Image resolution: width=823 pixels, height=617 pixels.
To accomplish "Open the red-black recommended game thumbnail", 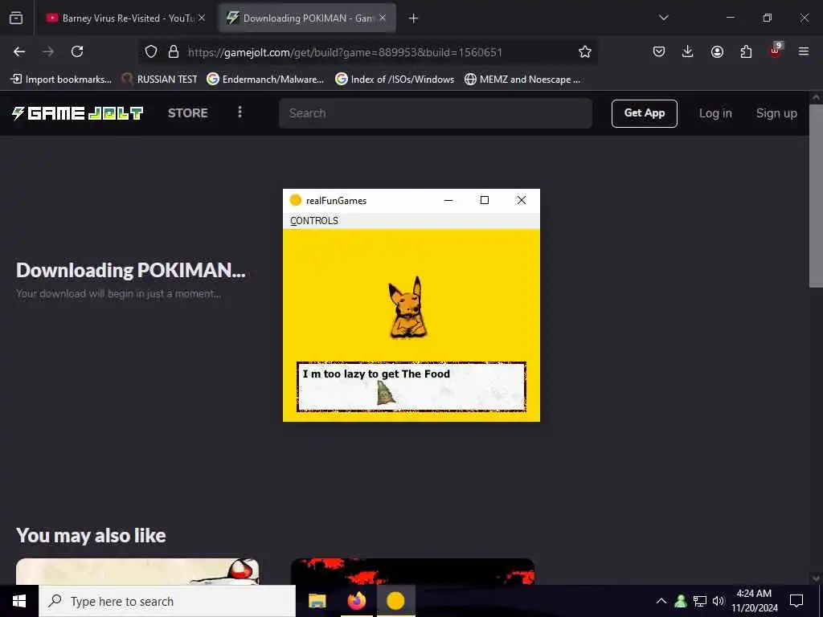I will click(x=412, y=571).
